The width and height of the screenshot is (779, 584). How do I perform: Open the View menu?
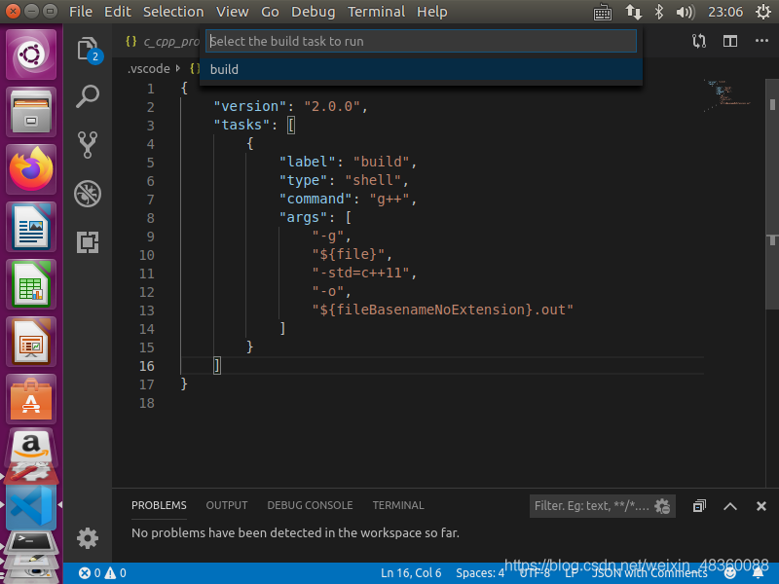(x=233, y=12)
